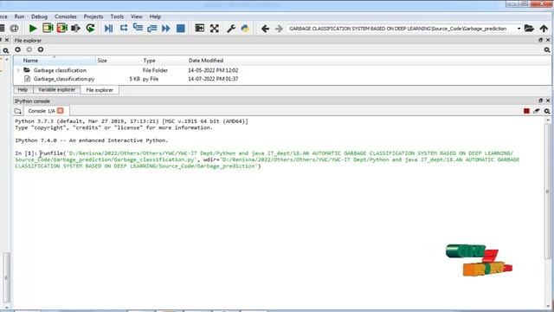Sort files by Date Modified header
The height and width of the screenshot is (312, 554).
pyautogui.click(x=206, y=61)
